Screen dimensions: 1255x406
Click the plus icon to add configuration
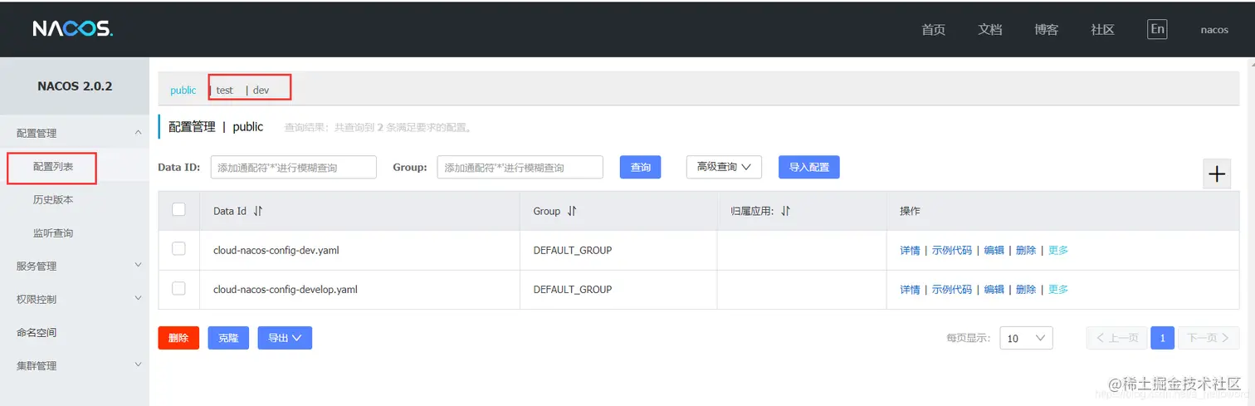pyautogui.click(x=1217, y=174)
